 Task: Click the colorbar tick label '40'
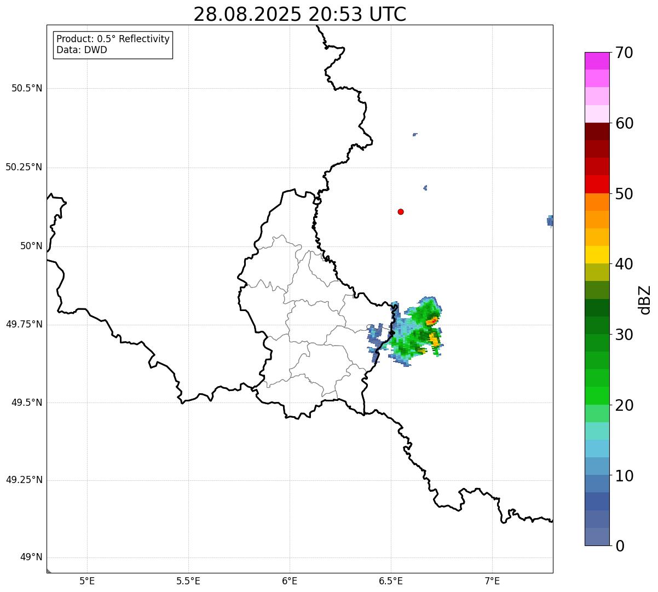pyautogui.click(x=624, y=264)
